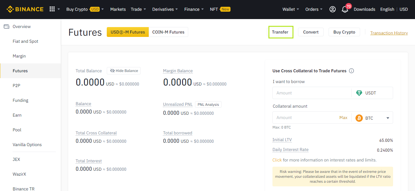Click the BTC Bitcoin coin icon
Viewport: 415px width, 191px height.
(359, 118)
